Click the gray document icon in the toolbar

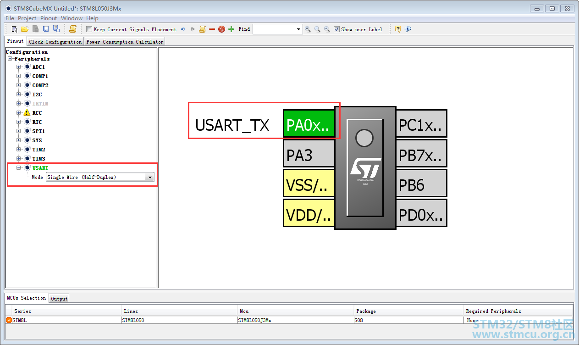click(x=35, y=29)
